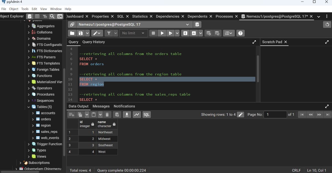Download results as CSV file
This screenshot has width=332, height=173.
tap(127, 115)
